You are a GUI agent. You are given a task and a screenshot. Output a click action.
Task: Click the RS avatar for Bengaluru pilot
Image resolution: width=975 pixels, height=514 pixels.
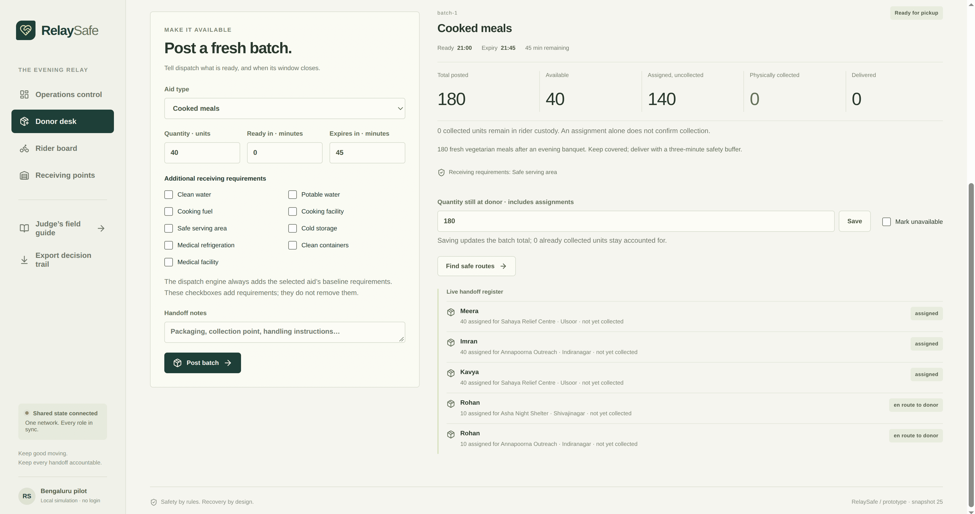[27, 496]
